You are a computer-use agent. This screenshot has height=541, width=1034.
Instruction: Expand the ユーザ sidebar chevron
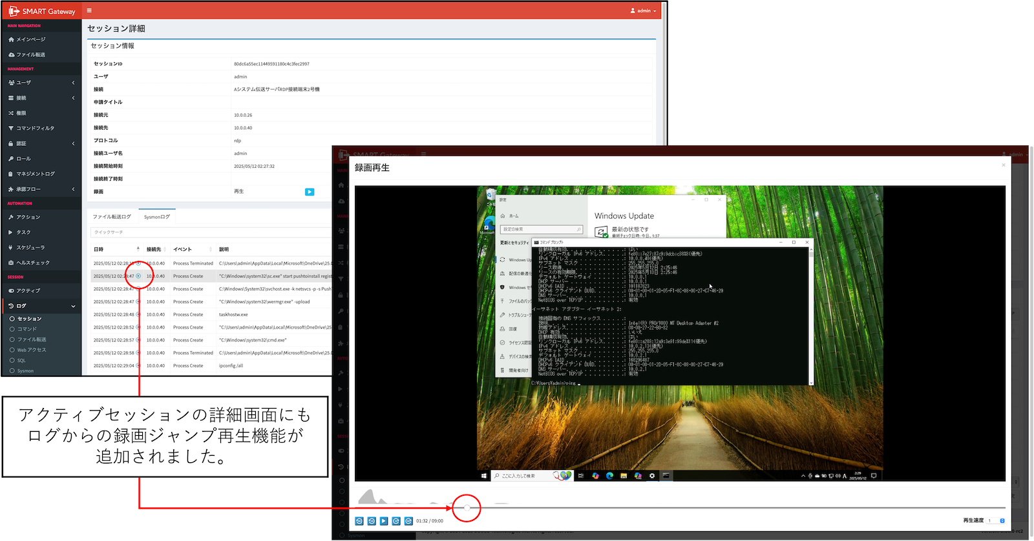pyautogui.click(x=73, y=83)
